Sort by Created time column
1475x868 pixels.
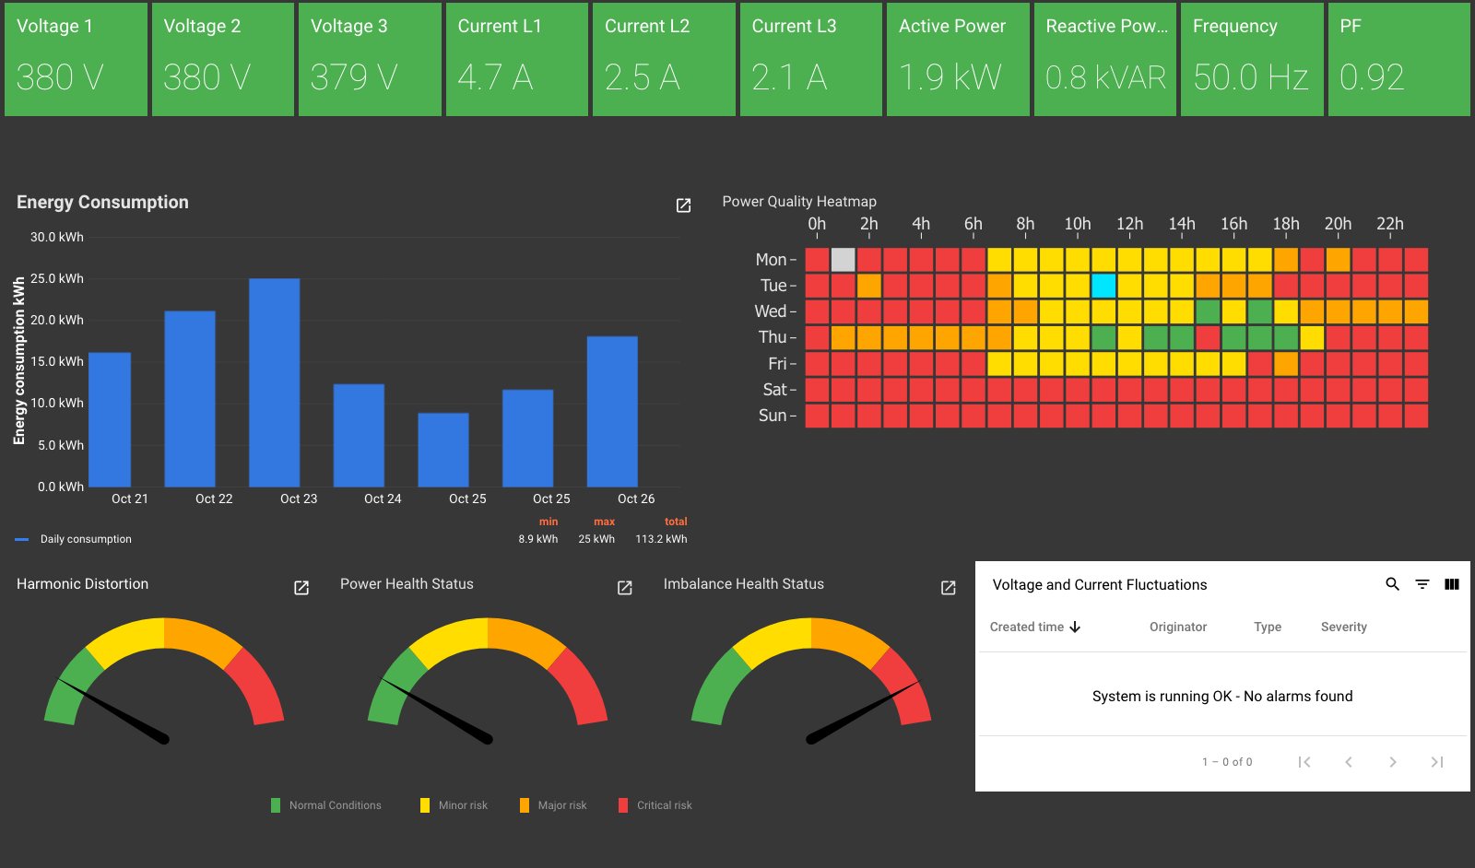coord(1035,627)
